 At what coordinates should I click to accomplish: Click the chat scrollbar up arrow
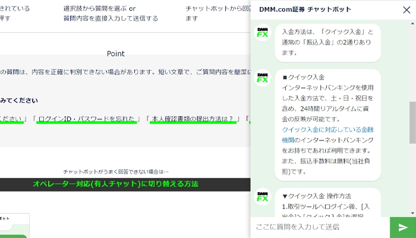[x=412, y=24]
